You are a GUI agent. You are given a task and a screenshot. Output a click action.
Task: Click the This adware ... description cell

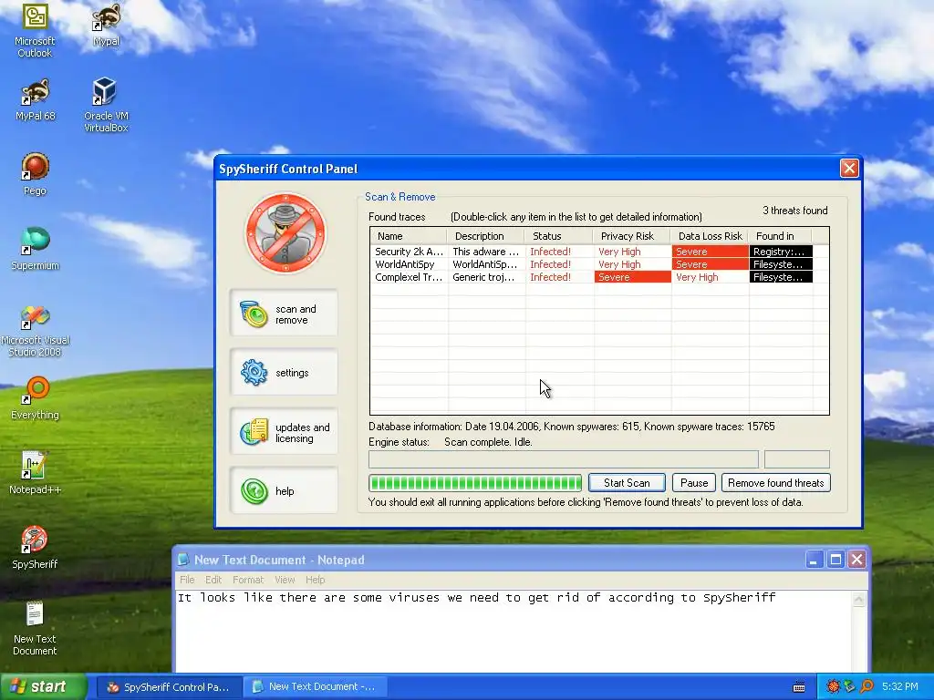(486, 252)
